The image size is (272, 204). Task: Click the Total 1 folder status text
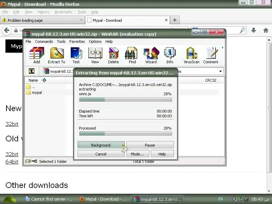click(143, 161)
